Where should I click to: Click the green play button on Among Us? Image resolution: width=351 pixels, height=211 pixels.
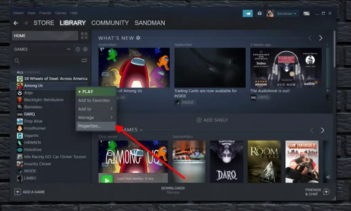click(107, 179)
